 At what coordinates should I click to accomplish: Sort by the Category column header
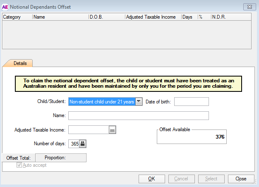pyautogui.click(x=17, y=17)
